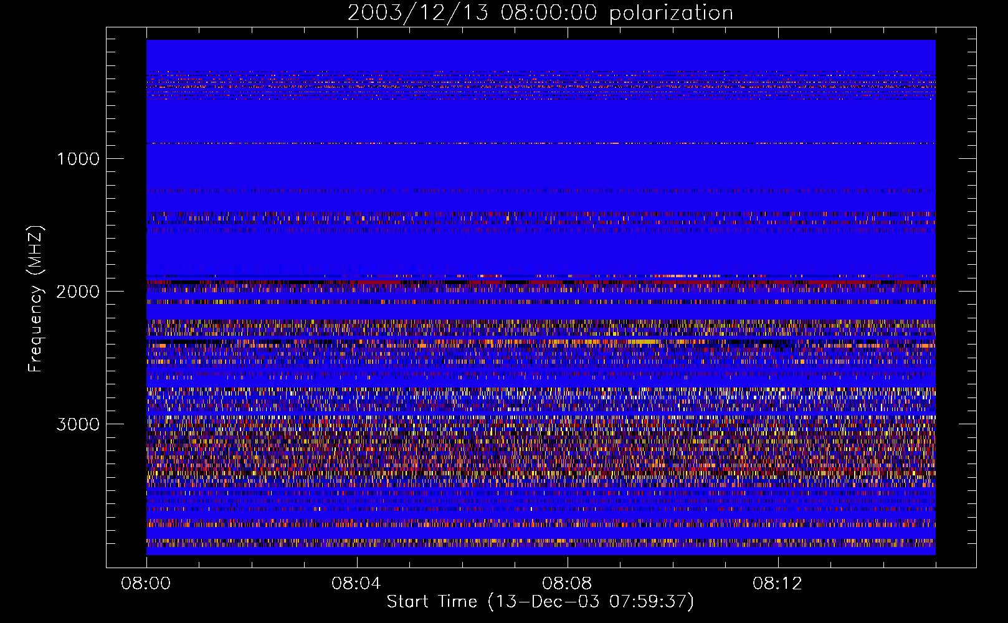
Task: Click the 1000 frequency tick label
Action: pos(78,159)
